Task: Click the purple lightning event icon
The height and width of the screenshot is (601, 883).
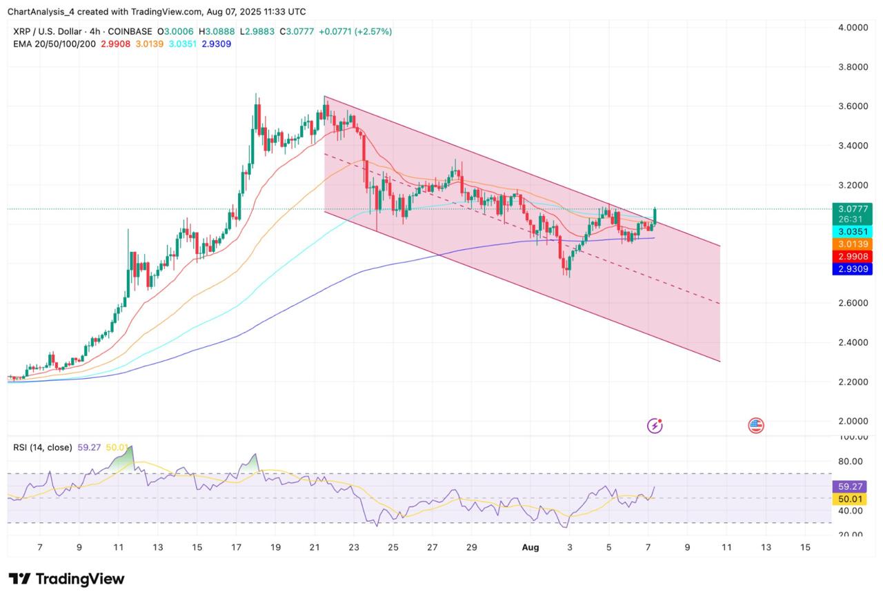Action: (x=655, y=426)
